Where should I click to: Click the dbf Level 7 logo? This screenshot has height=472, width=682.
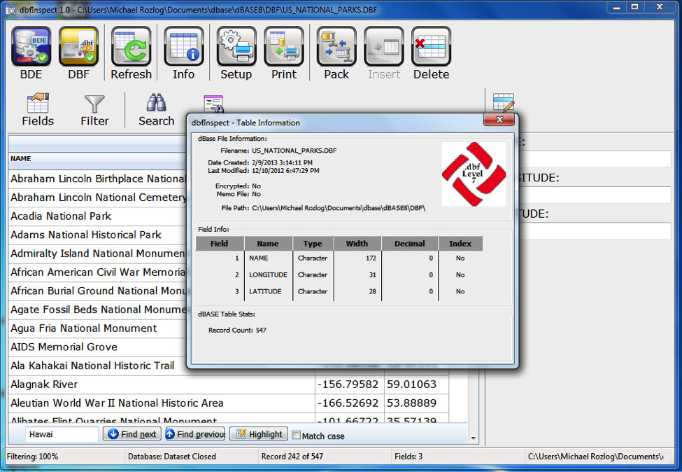474,174
